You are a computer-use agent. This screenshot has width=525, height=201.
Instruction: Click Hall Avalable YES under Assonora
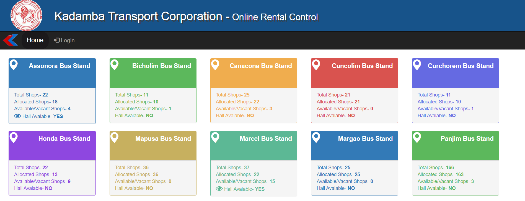(43, 116)
